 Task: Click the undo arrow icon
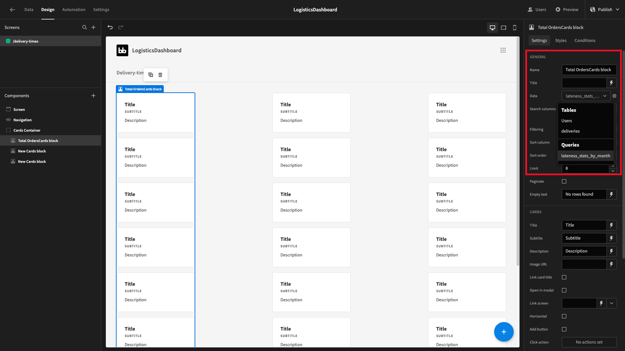110,27
